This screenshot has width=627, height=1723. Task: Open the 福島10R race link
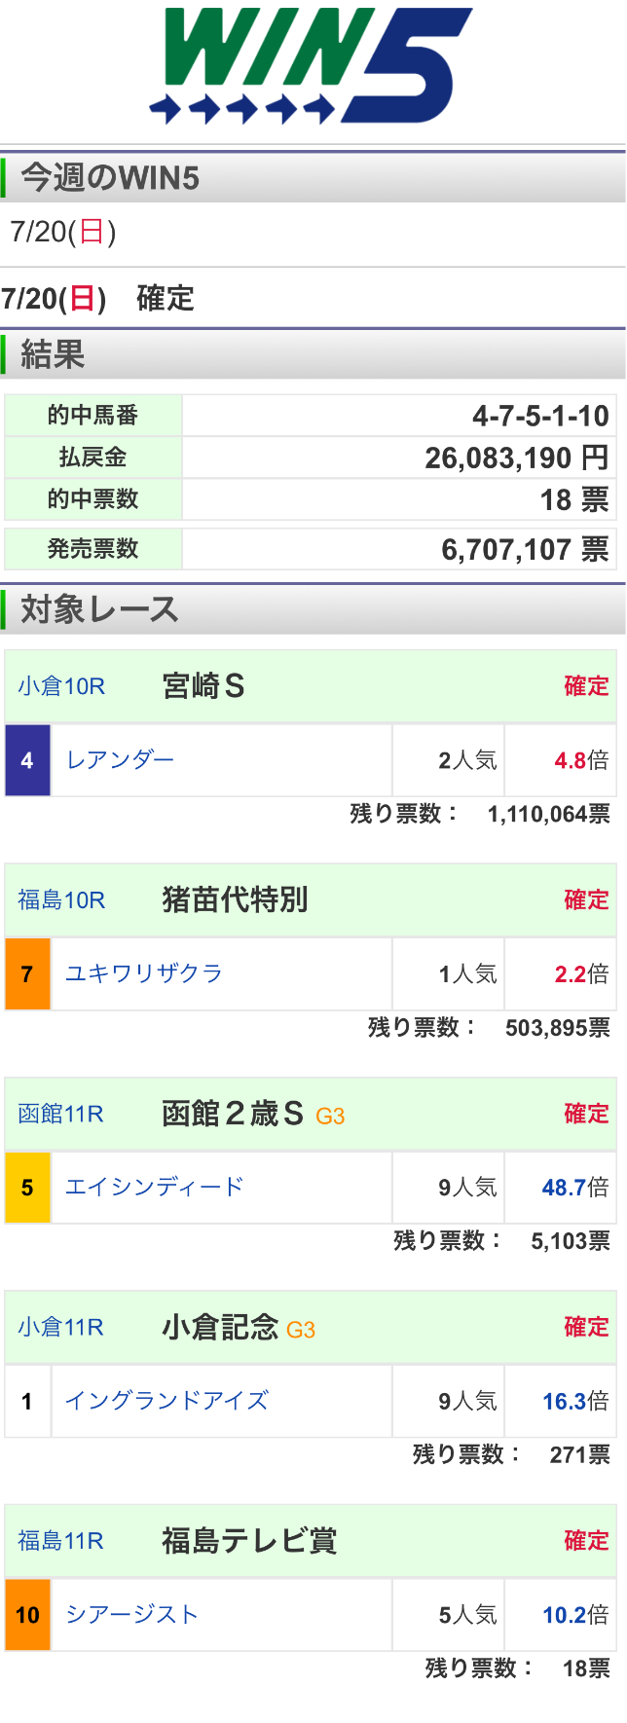61,900
